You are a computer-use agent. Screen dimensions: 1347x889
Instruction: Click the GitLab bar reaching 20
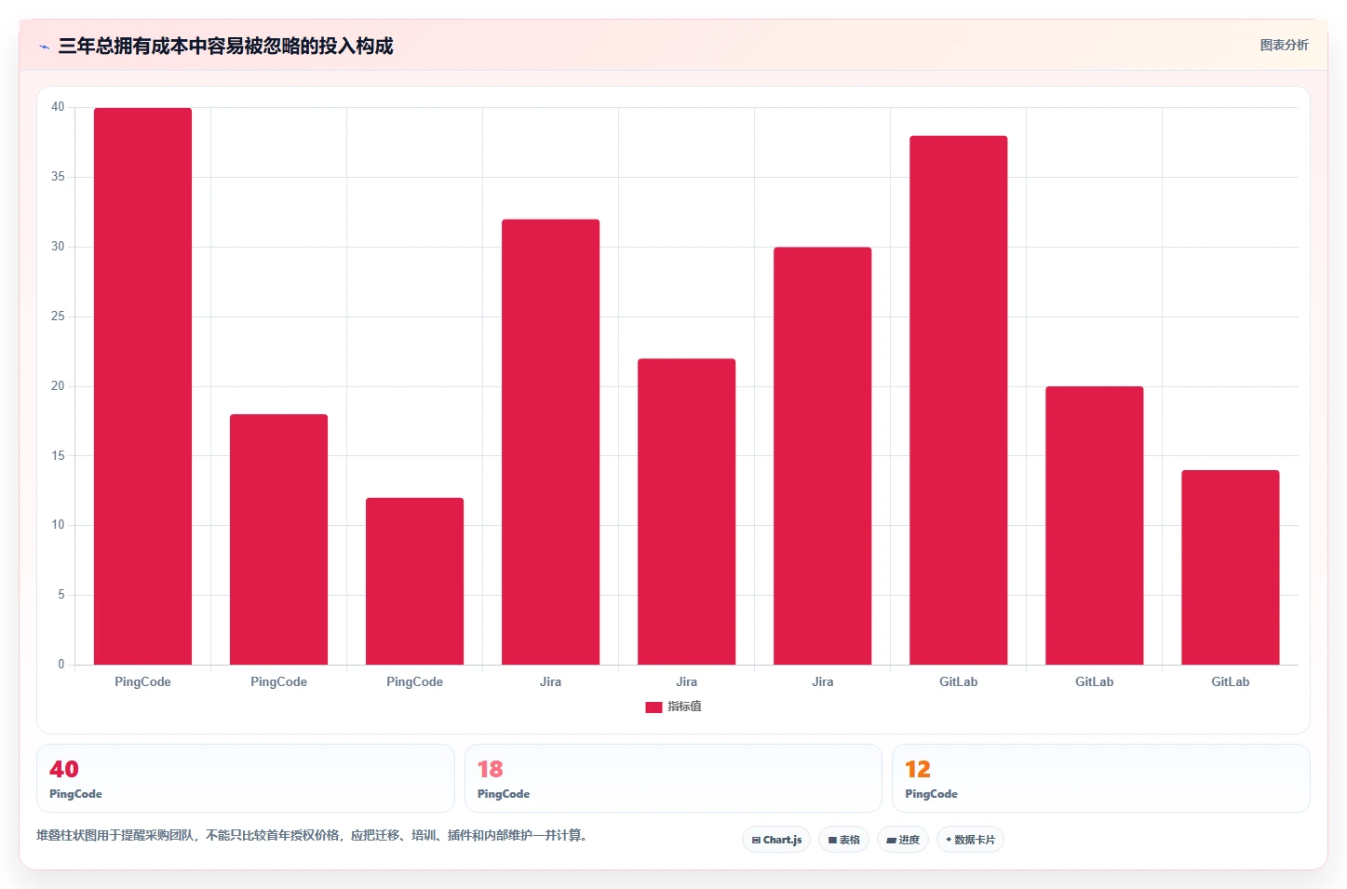pyautogui.click(x=1094, y=525)
